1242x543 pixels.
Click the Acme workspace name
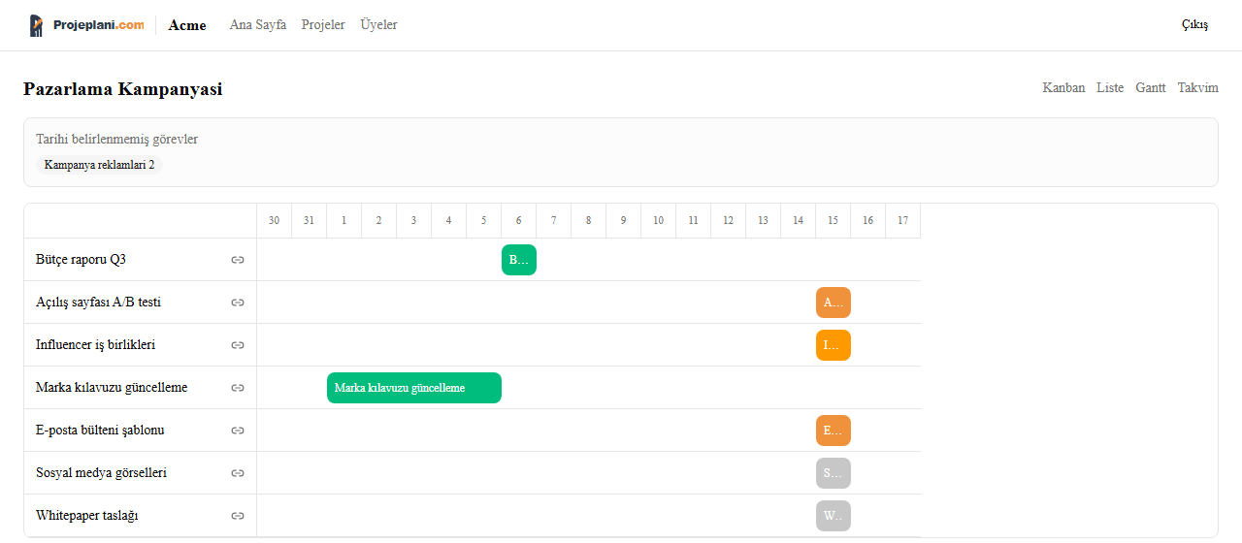click(x=187, y=25)
